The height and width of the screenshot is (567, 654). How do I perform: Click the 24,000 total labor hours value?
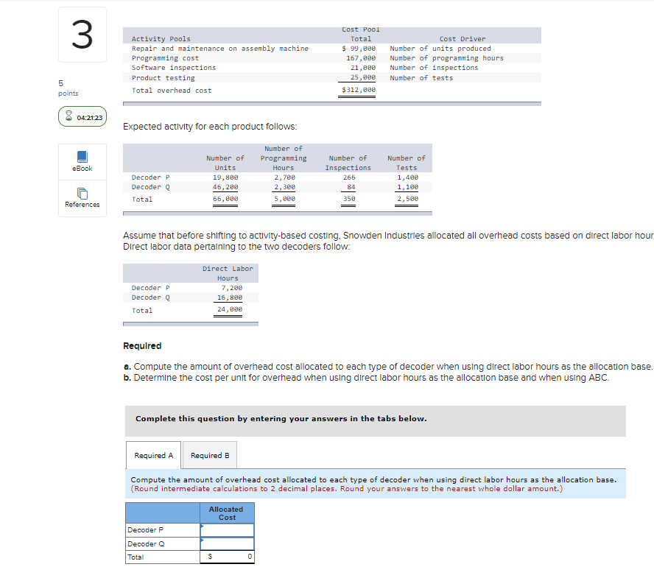tap(229, 309)
